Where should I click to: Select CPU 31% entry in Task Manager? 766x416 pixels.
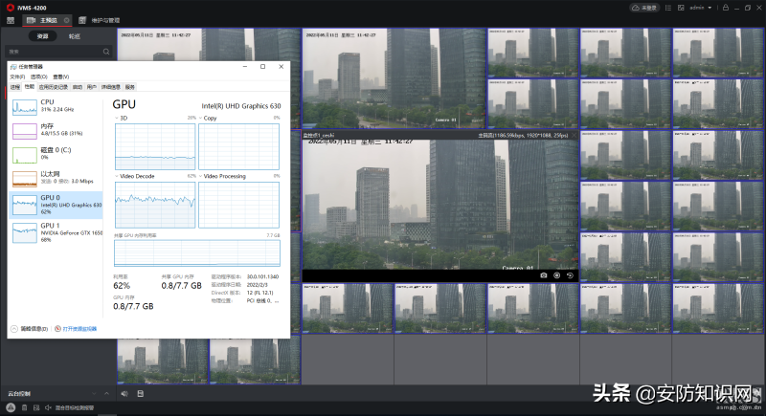[x=56, y=106]
